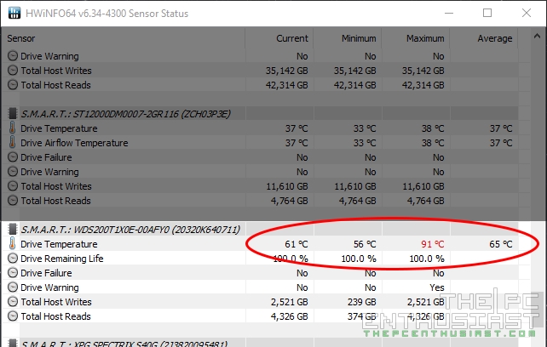Click the 35,142 GB current host writes value
547x347 pixels.
click(287, 71)
